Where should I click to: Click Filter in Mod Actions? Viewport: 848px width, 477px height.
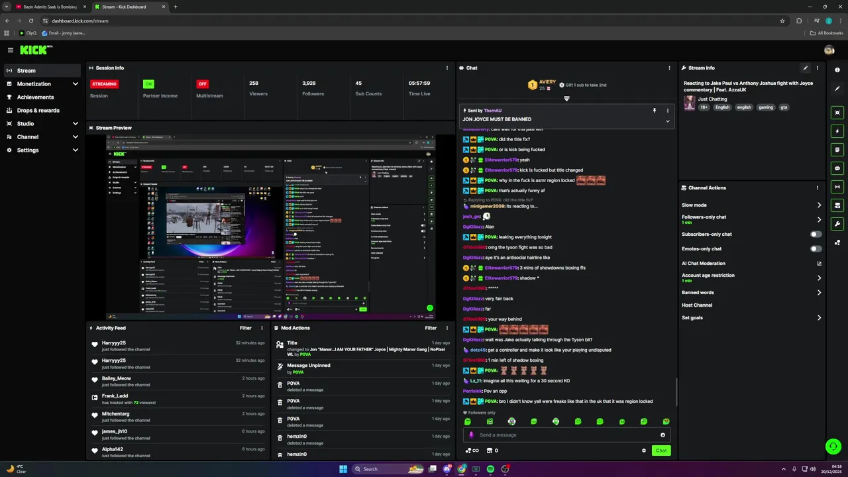[x=431, y=328]
